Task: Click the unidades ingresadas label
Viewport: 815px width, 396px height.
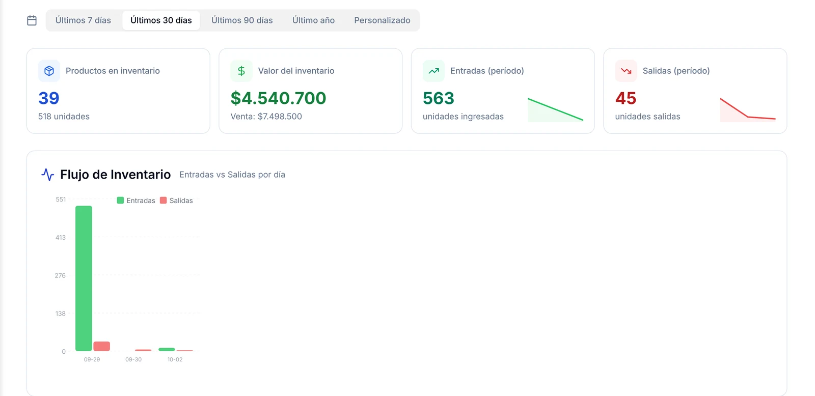Action: pos(463,117)
